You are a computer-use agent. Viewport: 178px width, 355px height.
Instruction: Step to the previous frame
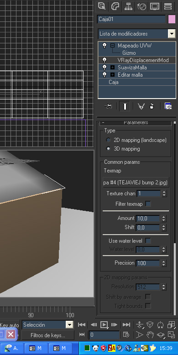tap(94, 325)
